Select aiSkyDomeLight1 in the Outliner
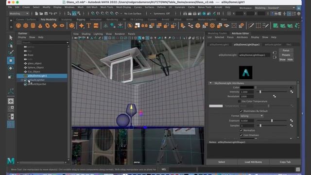The width and height of the screenshot is (311, 175). [x=42, y=76]
